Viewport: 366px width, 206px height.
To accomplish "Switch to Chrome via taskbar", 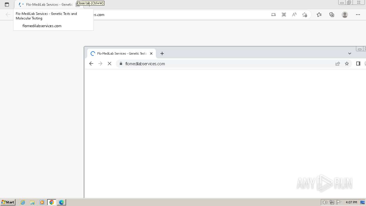I will pos(52,202).
